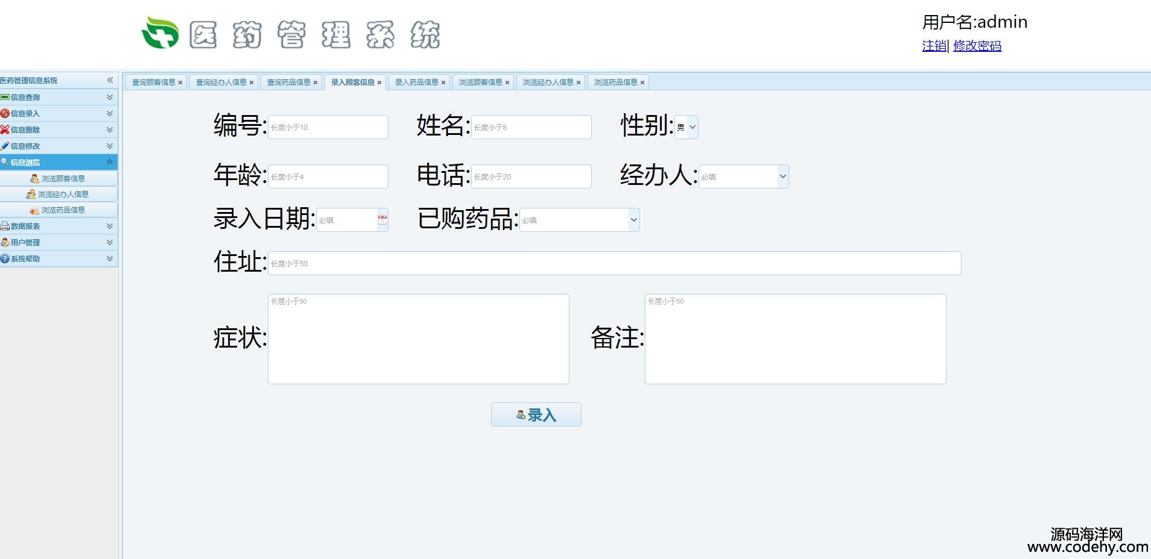Open 浏览经办人信息 in the sidebar
This screenshot has width=1151, height=559.
click(63, 194)
